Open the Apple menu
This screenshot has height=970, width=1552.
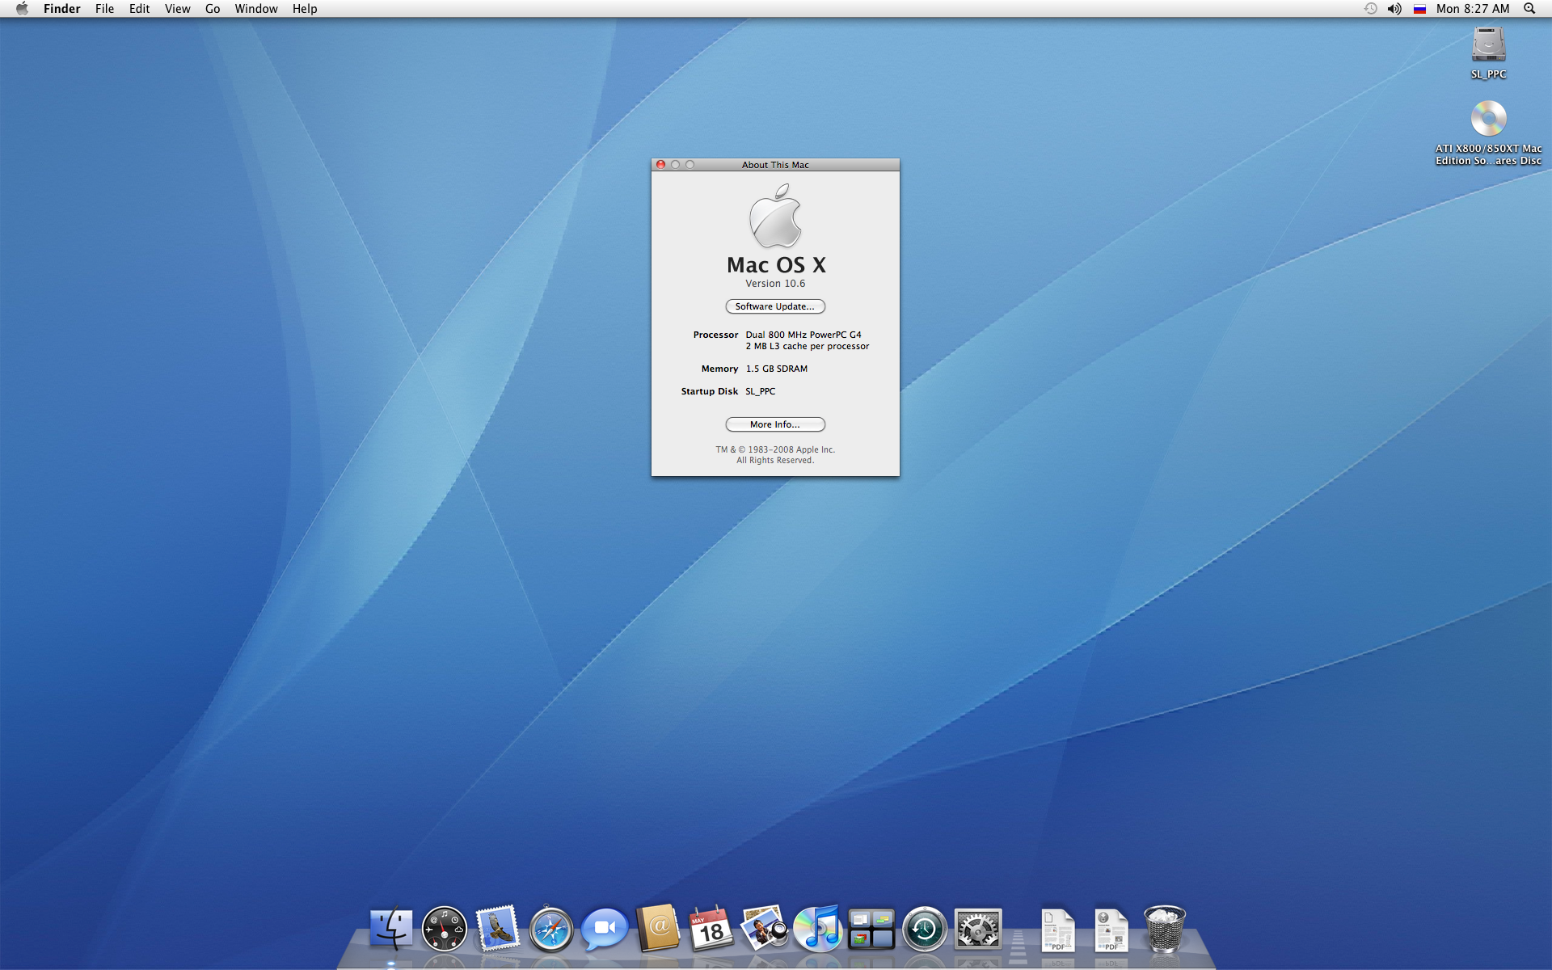coord(22,9)
